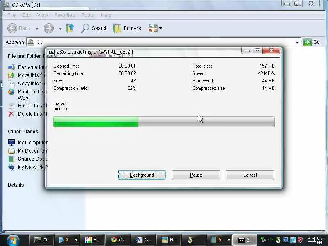Viewport: 328px width, 246px height.
Task: Click Rename this file task link
Action: pyautogui.click(x=32, y=67)
